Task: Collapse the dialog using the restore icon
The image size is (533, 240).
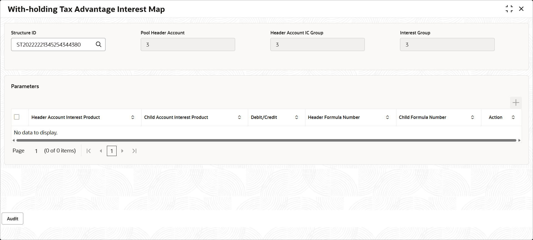Action: pos(509,9)
